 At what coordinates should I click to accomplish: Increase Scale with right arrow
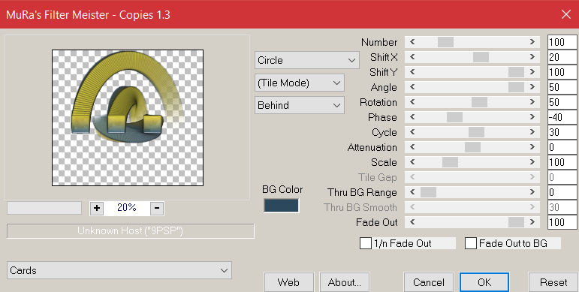pyautogui.click(x=532, y=162)
